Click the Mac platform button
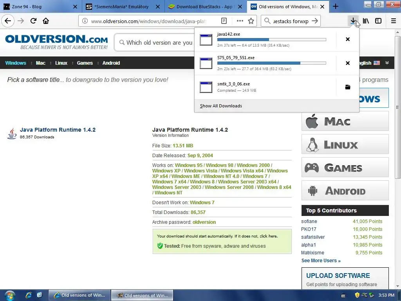The width and height of the screenshot is (401, 301). (x=345, y=121)
